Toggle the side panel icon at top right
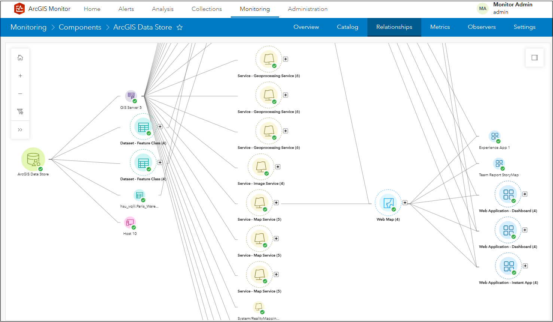 (x=535, y=58)
